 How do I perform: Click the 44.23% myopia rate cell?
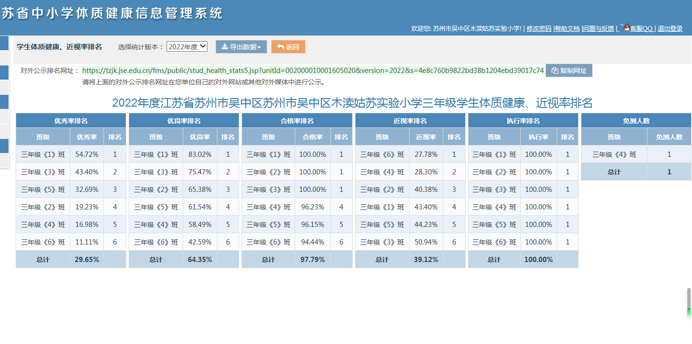(426, 225)
